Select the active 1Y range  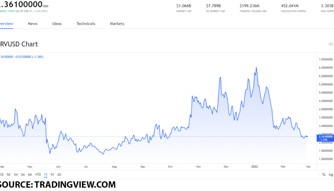point(45,174)
